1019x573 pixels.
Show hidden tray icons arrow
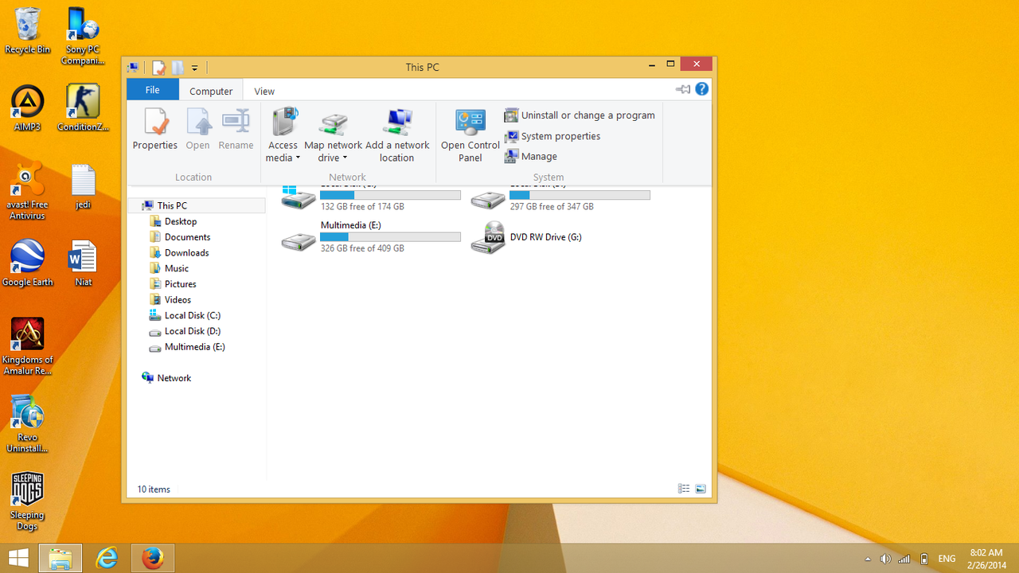[867, 559]
